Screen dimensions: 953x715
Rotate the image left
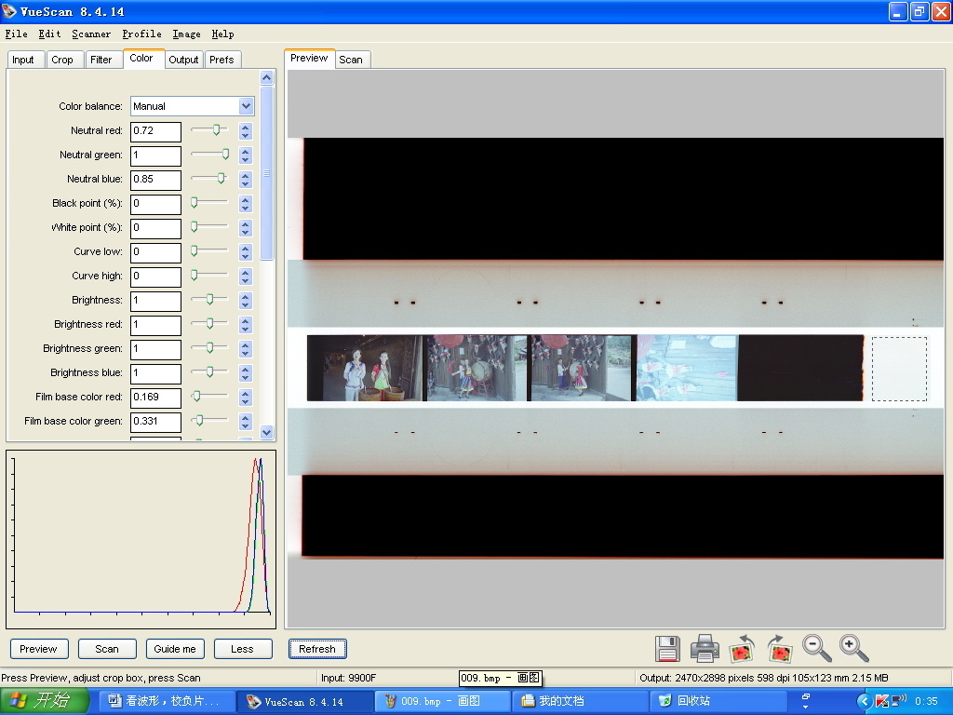pyautogui.click(x=742, y=648)
